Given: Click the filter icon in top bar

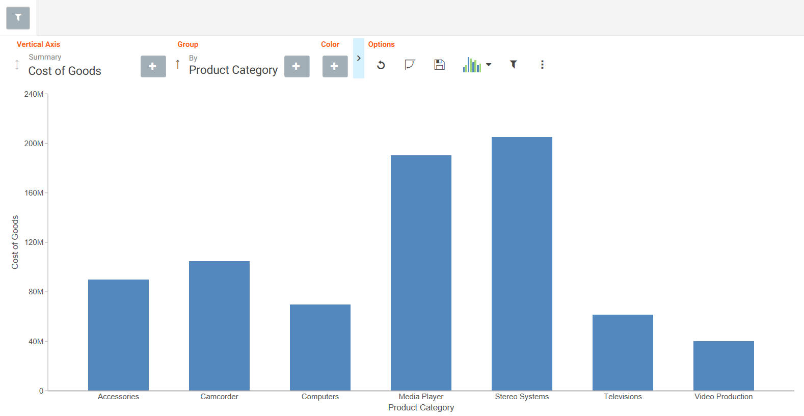Looking at the screenshot, I should [x=18, y=18].
